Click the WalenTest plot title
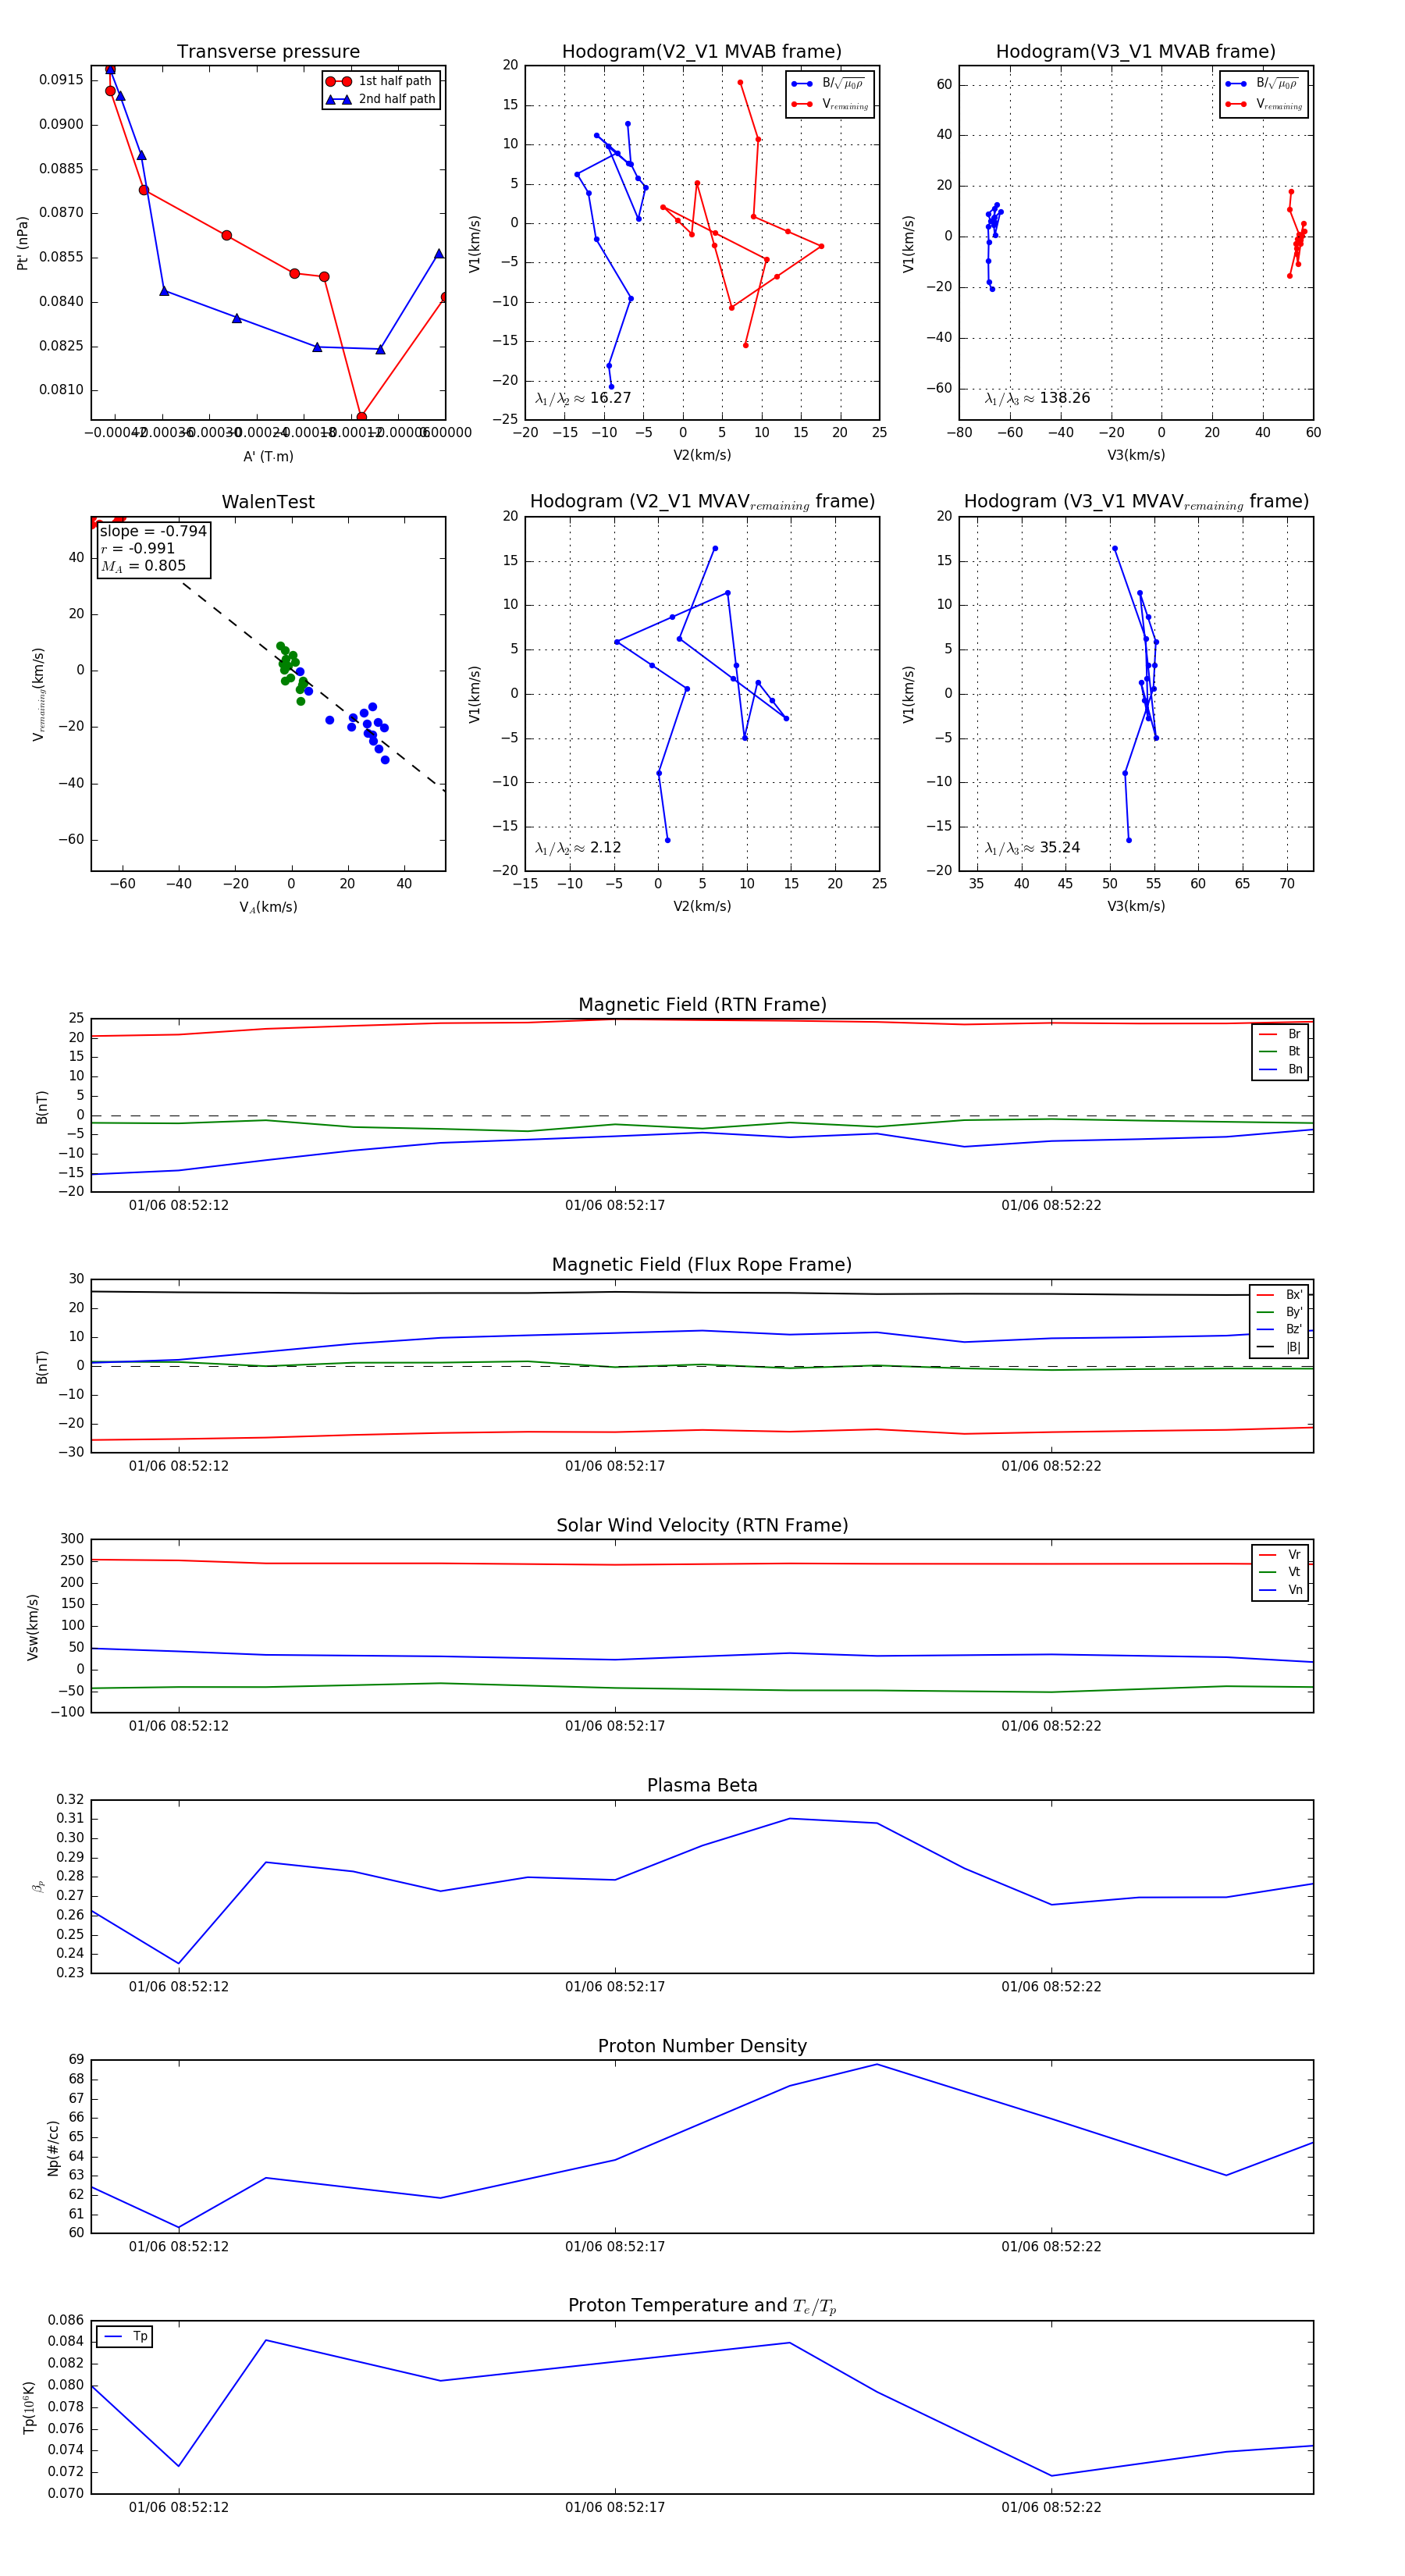 (x=268, y=502)
